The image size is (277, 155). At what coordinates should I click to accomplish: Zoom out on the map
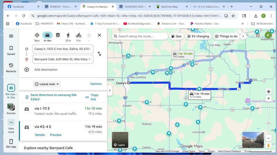[x=269, y=138]
